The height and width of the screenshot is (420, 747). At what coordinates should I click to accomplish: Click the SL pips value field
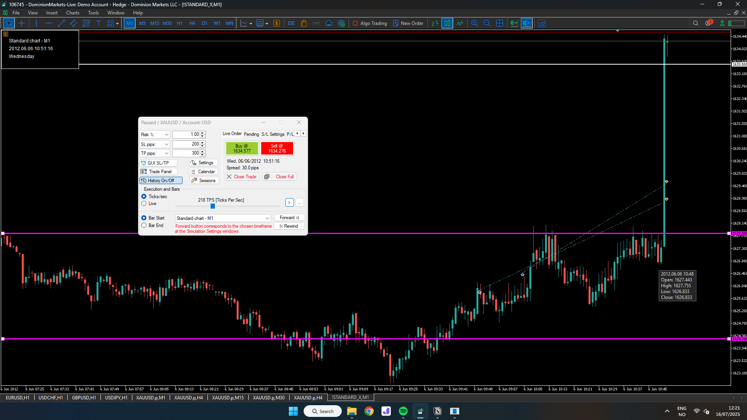point(186,144)
